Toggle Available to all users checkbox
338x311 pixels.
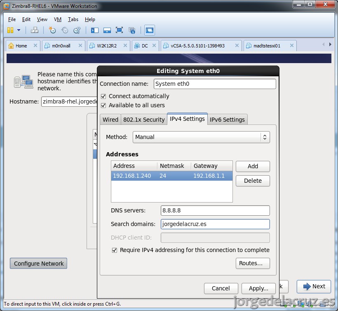[103, 106]
